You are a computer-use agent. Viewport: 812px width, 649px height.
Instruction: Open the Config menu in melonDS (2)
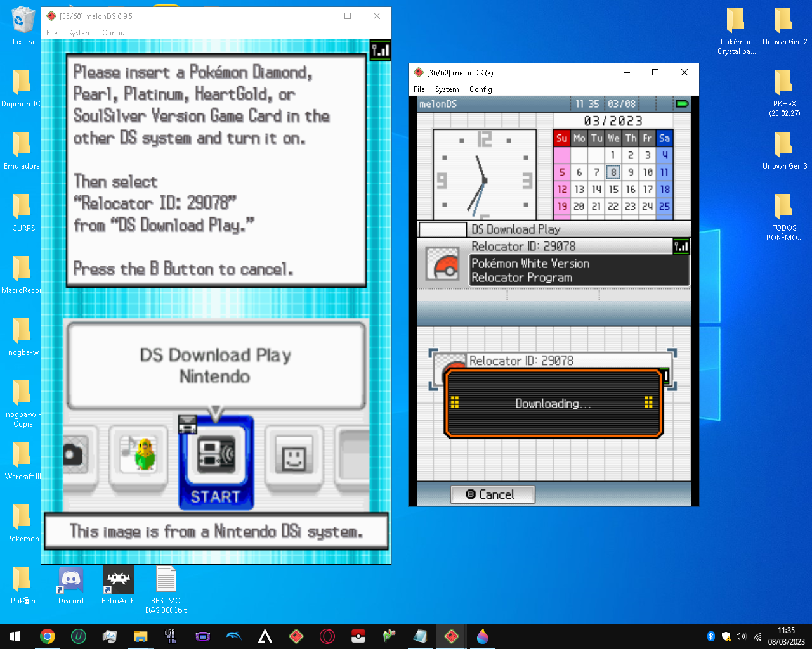[480, 89]
